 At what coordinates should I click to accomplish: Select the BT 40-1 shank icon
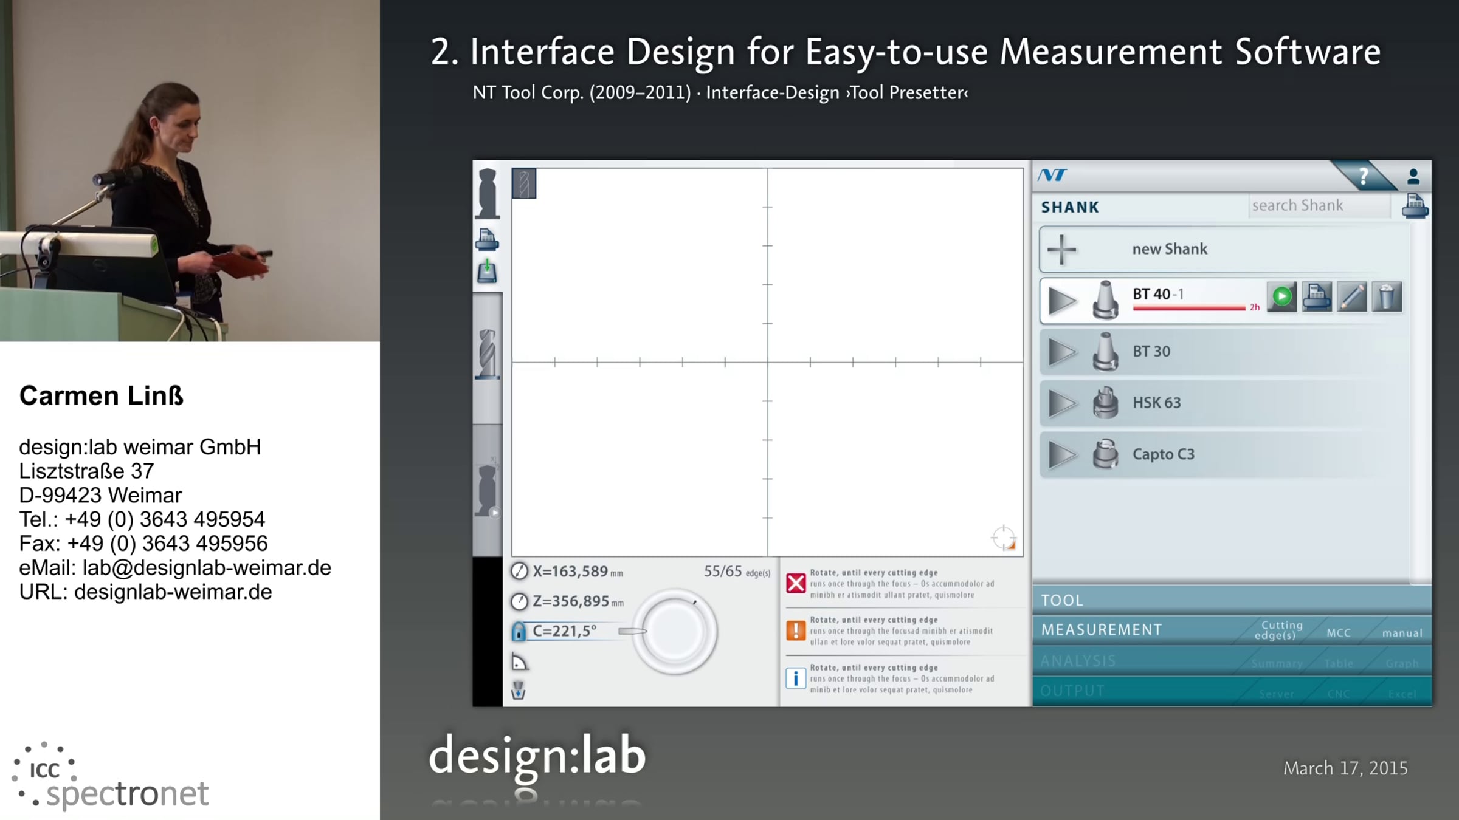point(1105,300)
